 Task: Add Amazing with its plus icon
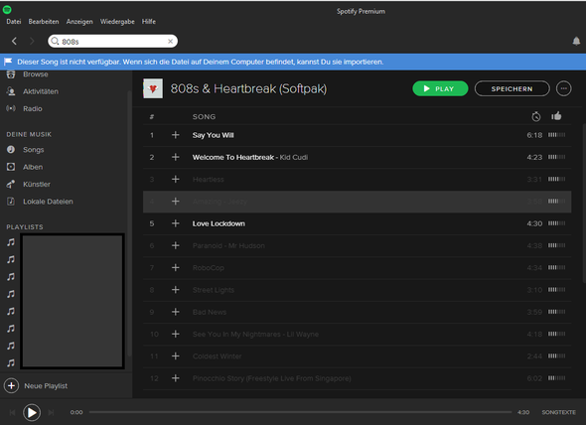coord(175,202)
